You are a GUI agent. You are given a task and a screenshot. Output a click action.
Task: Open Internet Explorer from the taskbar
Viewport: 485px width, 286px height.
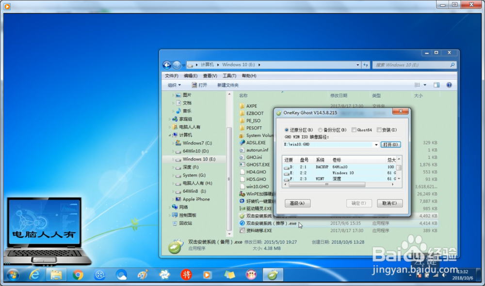tap(34, 274)
